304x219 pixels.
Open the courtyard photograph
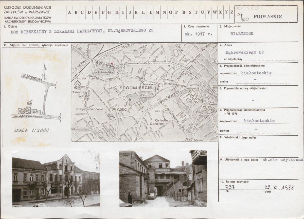pyautogui.click(x=163, y=179)
